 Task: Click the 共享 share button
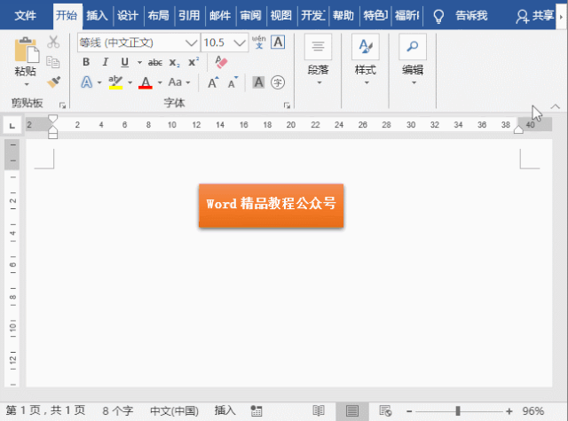point(535,16)
